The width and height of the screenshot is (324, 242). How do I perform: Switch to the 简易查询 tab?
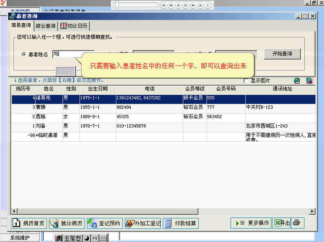pos(21,26)
